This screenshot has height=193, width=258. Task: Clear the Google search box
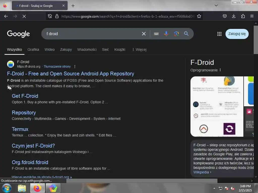(144, 34)
